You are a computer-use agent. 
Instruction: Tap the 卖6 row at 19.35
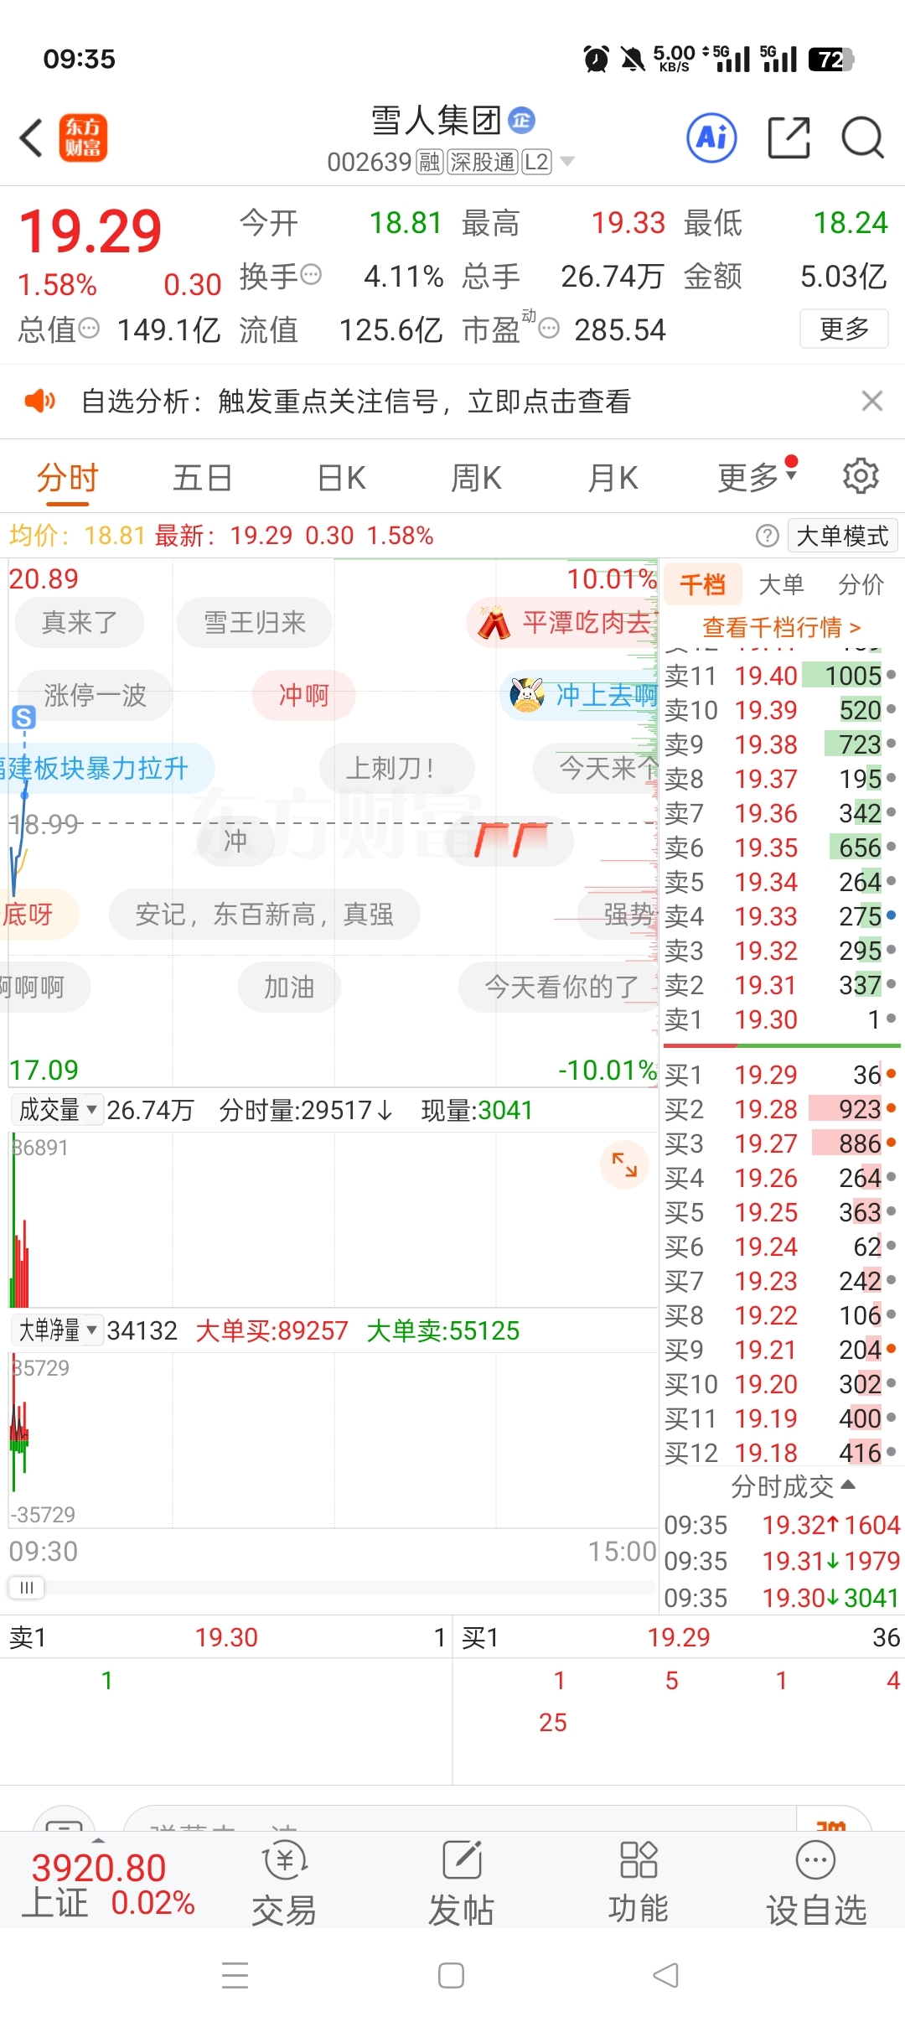coord(780,848)
